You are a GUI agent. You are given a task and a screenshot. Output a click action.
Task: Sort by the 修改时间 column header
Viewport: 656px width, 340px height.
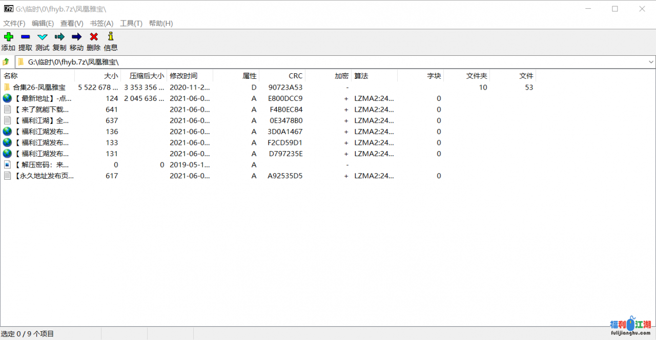click(x=183, y=76)
